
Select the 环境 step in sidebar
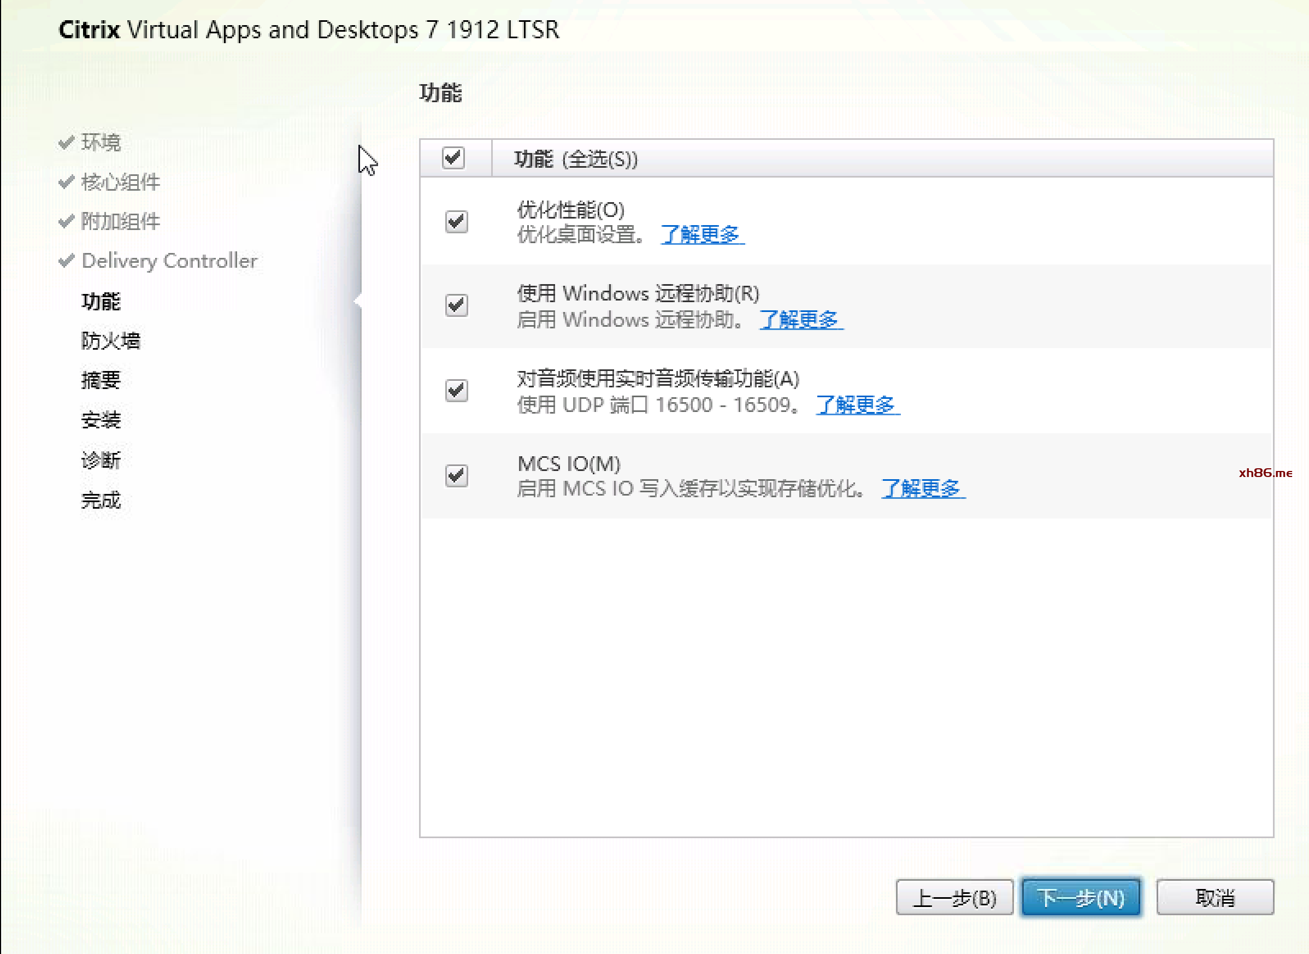click(101, 142)
